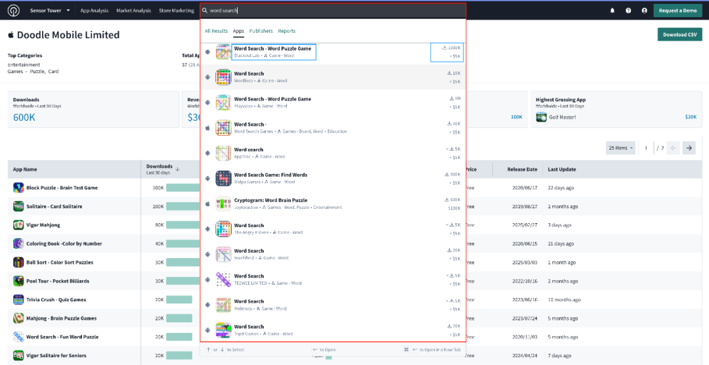Open the help question mark icon
Screen dimensions: 709x365
(x=628, y=11)
